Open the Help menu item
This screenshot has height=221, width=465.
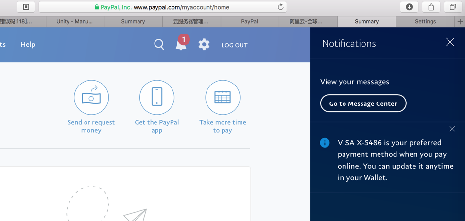pyautogui.click(x=28, y=45)
